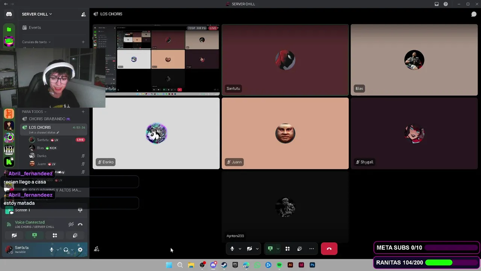Open the SERVER CHILL server dropdown
Viewport: 481px width, 271px height.
click(37, 14)
